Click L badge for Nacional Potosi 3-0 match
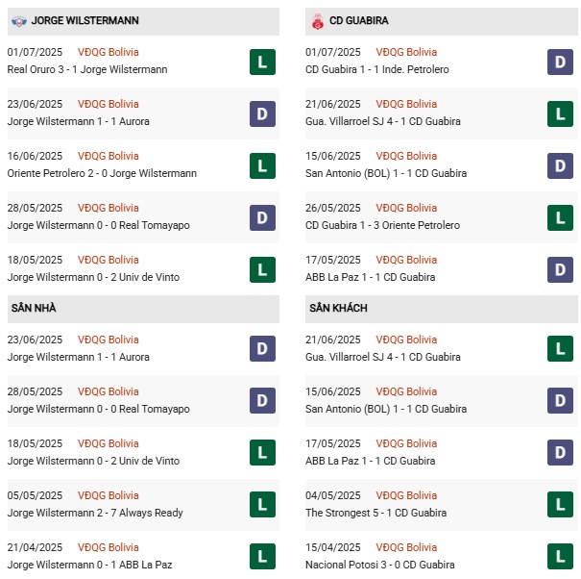Image resolution: width=581 pixels, height=579 pixels. 560,556
